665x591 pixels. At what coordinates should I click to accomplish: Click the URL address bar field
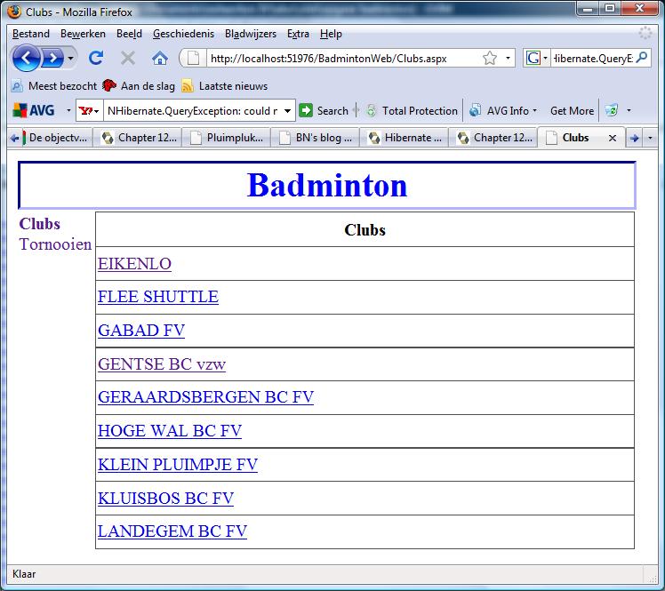click(342, 59)
